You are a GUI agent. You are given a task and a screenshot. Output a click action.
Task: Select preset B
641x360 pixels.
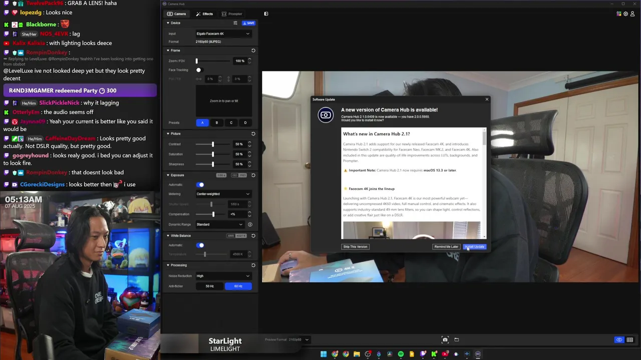[216, 123]
